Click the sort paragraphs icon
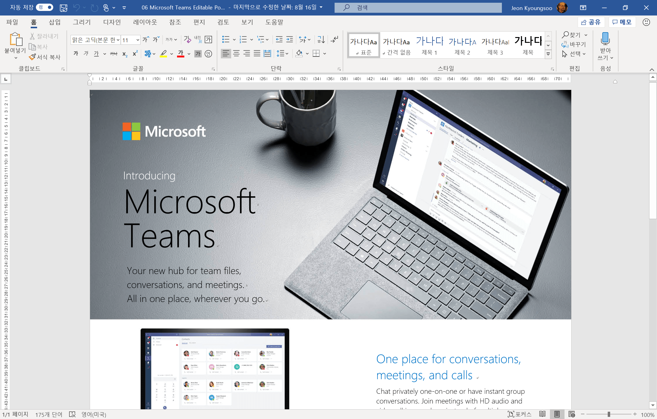 [321, 39]
